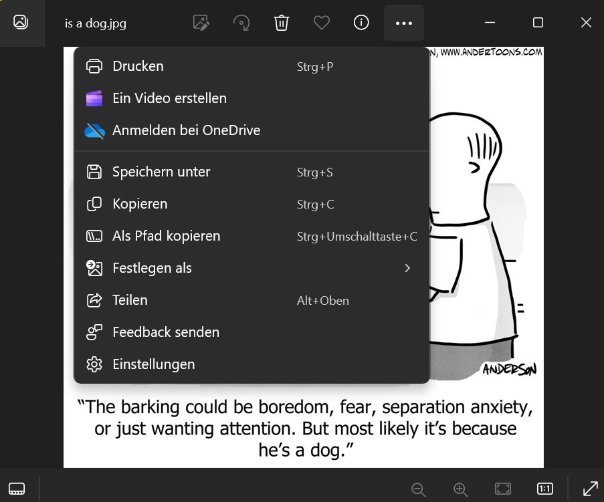Expand the Festlegen als submenu
This screenshot has height=502, width=604.
point(252,268)
